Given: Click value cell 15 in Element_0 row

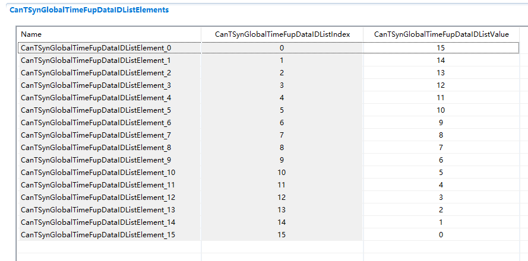Looking at the screenshot, I should coord(441,47).
